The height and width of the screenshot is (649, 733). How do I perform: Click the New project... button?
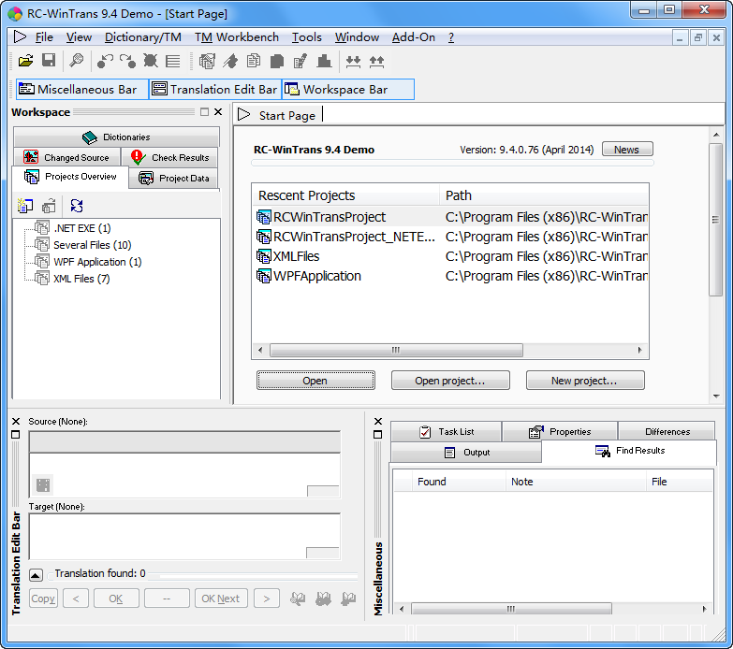pyautogui.click(x=585, y=381)
